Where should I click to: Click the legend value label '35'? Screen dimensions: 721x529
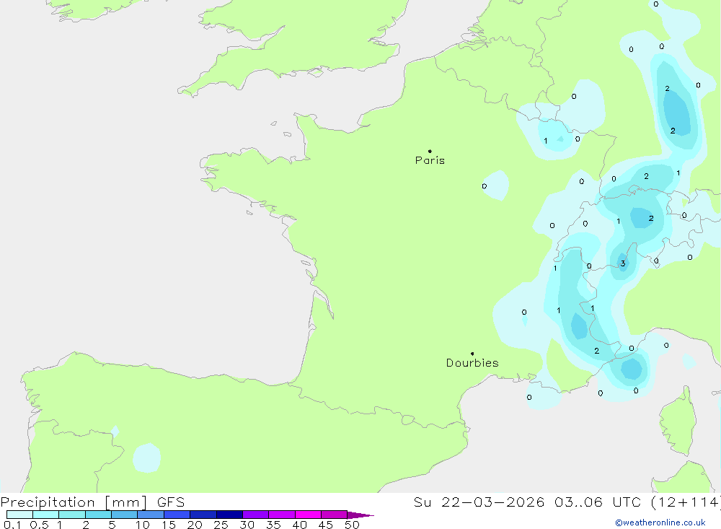pos(273,525)
